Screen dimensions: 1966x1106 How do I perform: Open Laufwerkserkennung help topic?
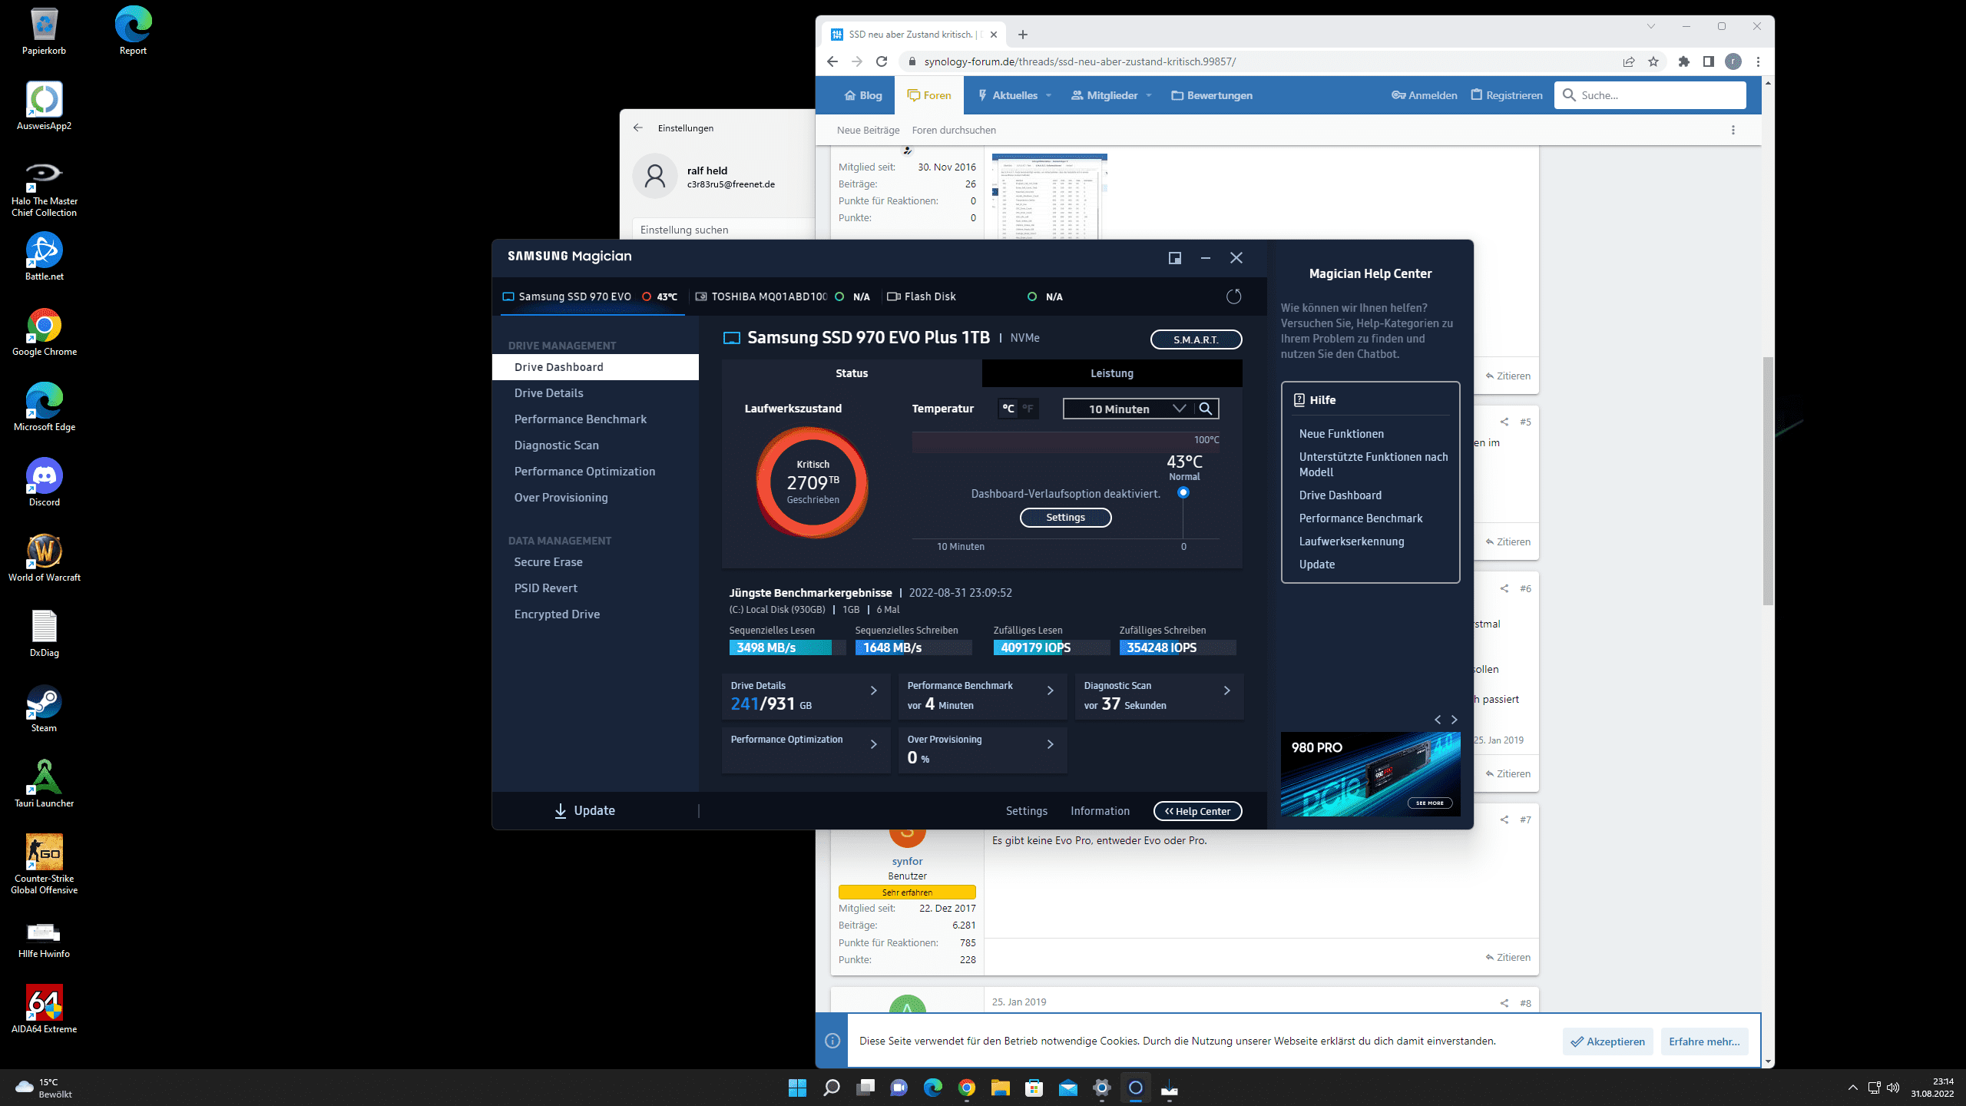pos(1351,541)
